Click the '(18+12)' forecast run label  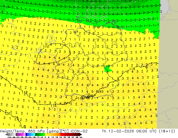coord(167,131)
